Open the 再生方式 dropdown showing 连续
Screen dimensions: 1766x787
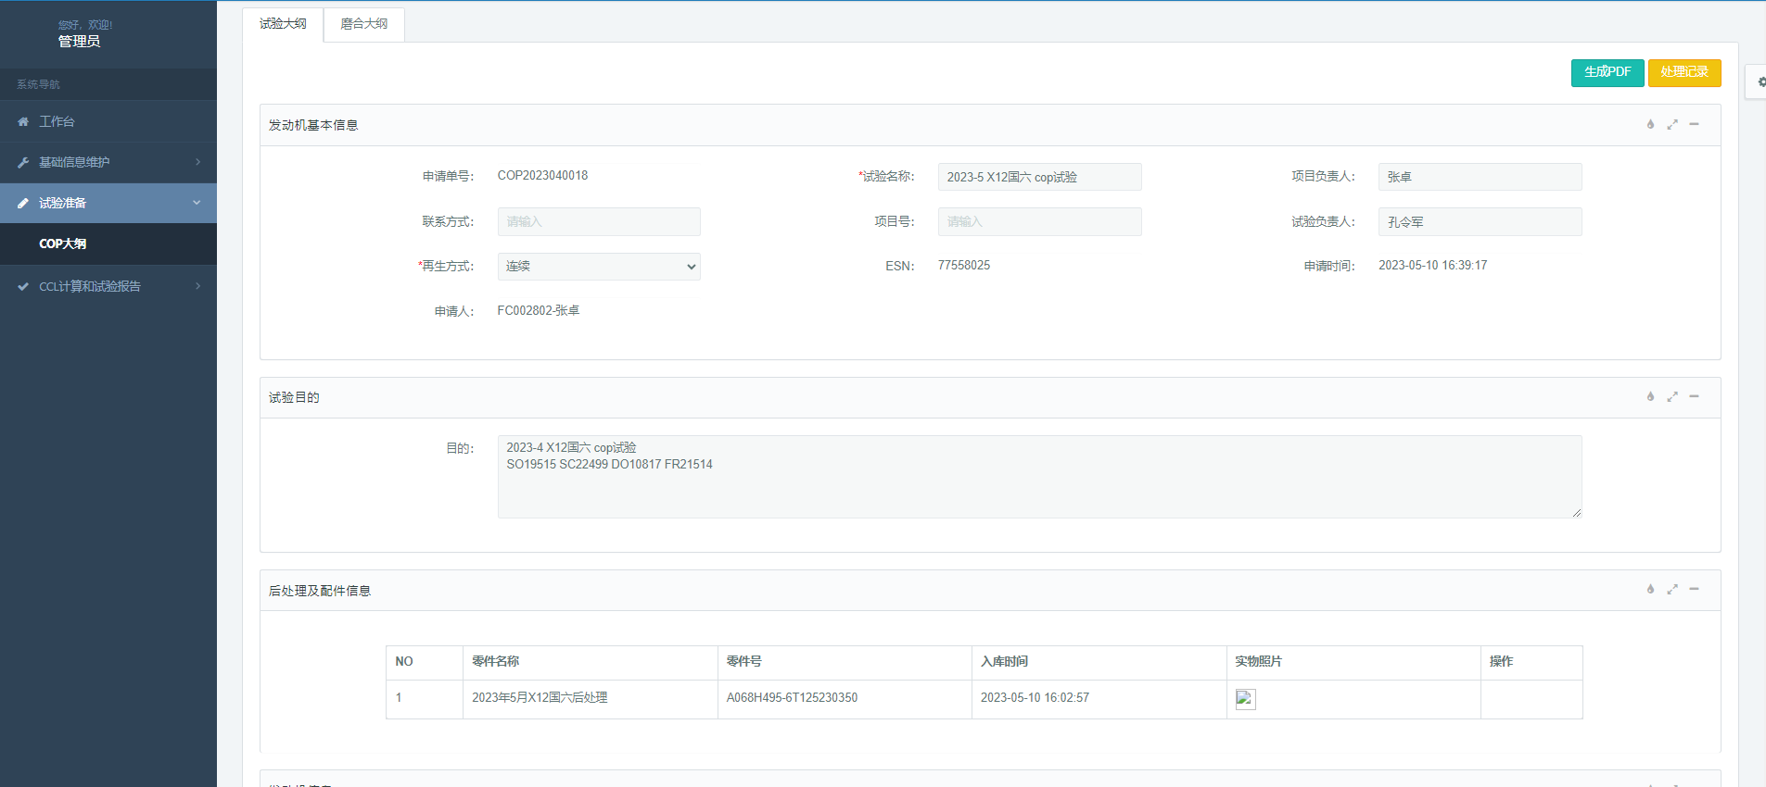(599, 267)
